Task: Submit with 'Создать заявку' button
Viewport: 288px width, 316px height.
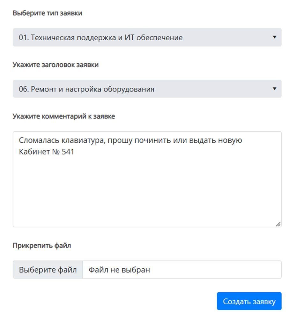Action: pos(249,301)
